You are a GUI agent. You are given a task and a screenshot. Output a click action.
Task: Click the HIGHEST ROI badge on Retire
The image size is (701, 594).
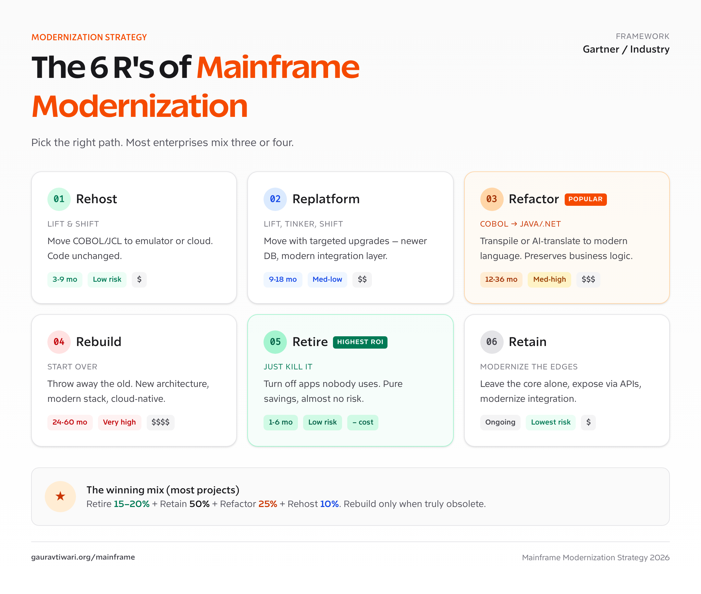[x=360, y=342]
